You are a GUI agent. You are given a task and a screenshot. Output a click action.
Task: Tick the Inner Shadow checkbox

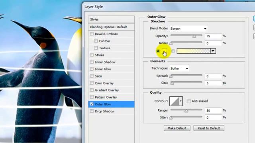pos(92,62)
